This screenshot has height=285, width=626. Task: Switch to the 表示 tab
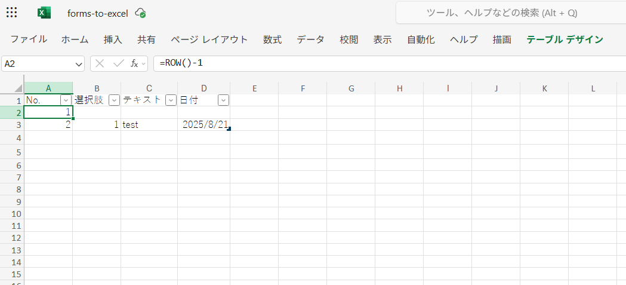tap(383, 39)
